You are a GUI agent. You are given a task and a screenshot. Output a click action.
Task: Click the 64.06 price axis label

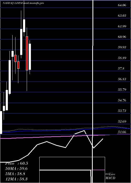[122, 5]
